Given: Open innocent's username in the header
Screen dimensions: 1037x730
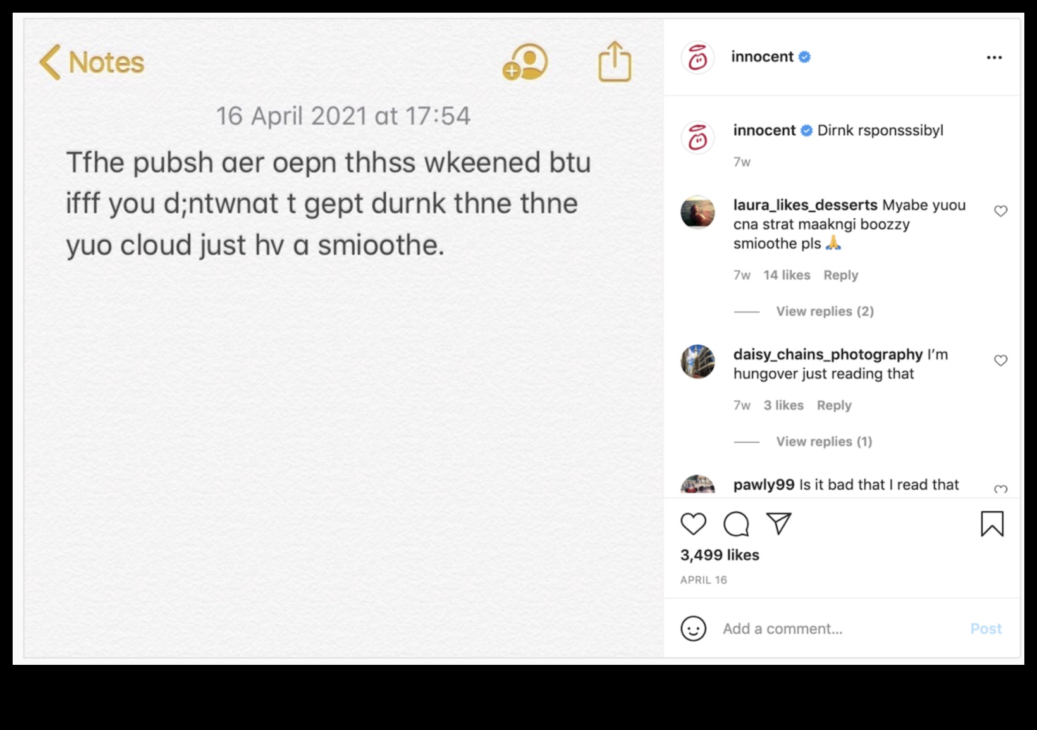Looking at the screenshot, I should click(761, 56).
